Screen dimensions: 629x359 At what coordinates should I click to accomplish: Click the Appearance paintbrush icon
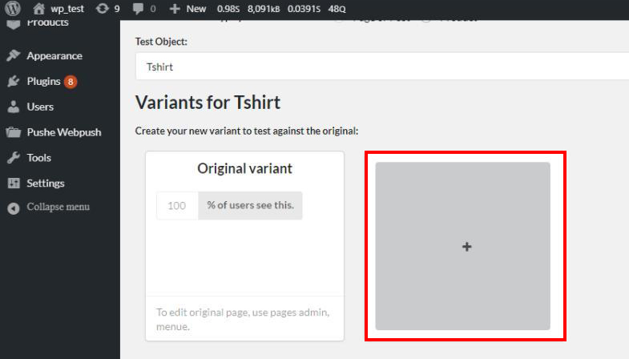point(14,56)
